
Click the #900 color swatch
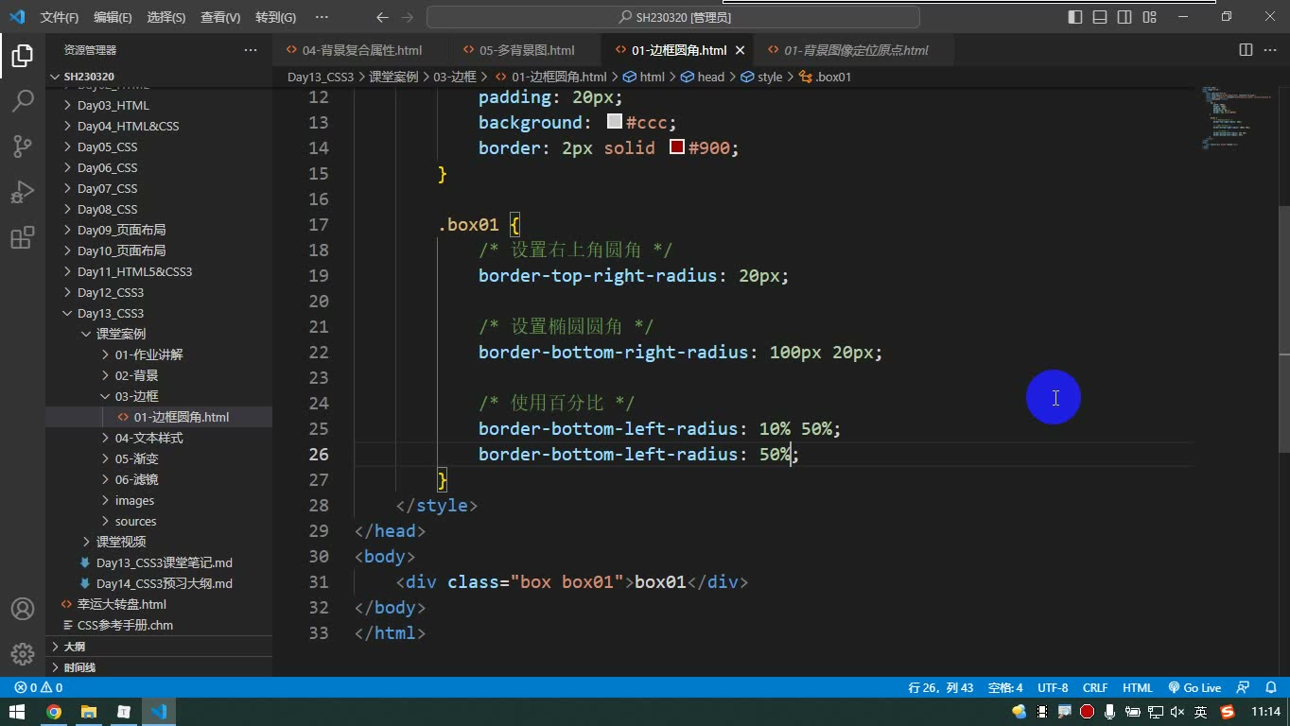click(x=676, y=147)
